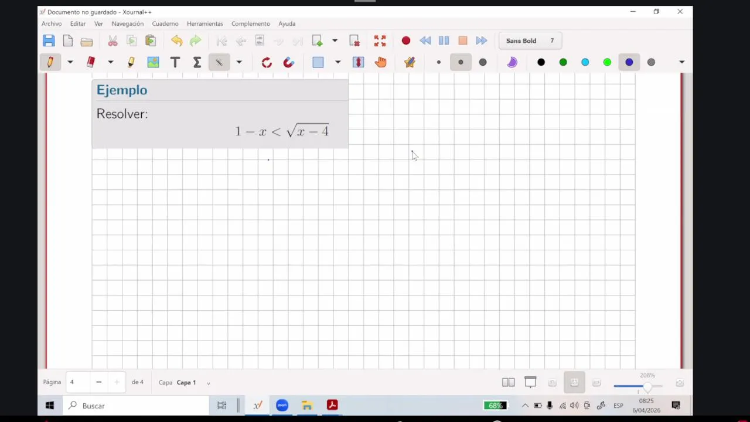Insert a new page after current
Image resolution: width=750 pixels, height=422 pixels.
tap(317, 41)
